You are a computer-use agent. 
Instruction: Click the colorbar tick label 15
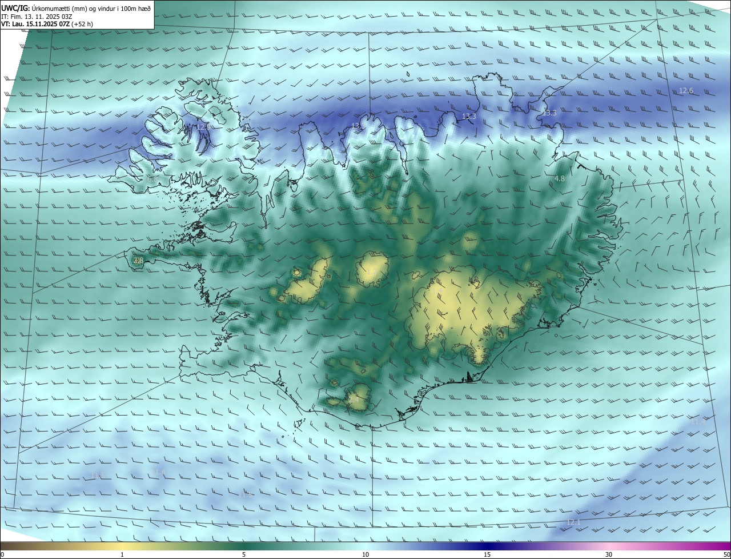tap(487, 555)
